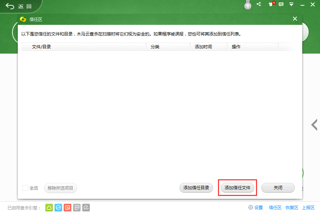Open the main menu dropdown arrow
This screenshot has width=320, height=213.
pos(292,4)
